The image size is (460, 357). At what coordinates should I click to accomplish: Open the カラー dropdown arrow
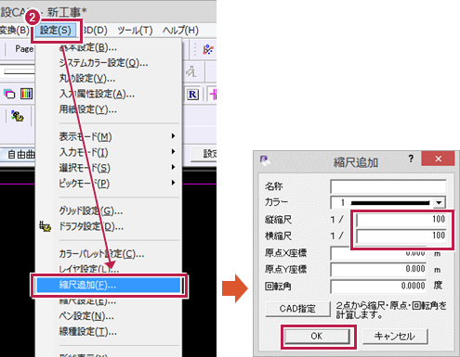[x=439, y=203]
